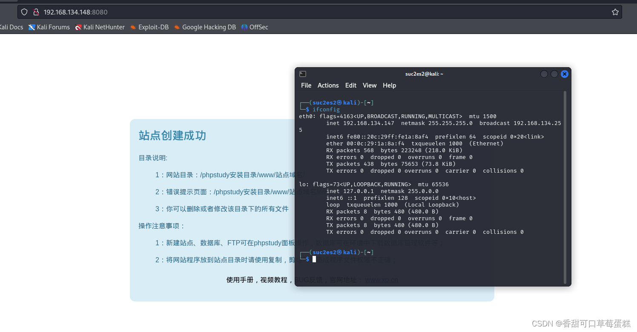The width and height of the screenshot is (637, 332).
Task: Click the Exploit-DB favicon
Action: [133, 27]
